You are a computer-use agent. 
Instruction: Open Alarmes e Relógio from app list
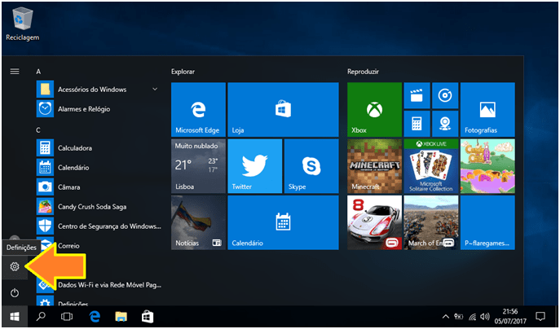click(x=84, y=108)
